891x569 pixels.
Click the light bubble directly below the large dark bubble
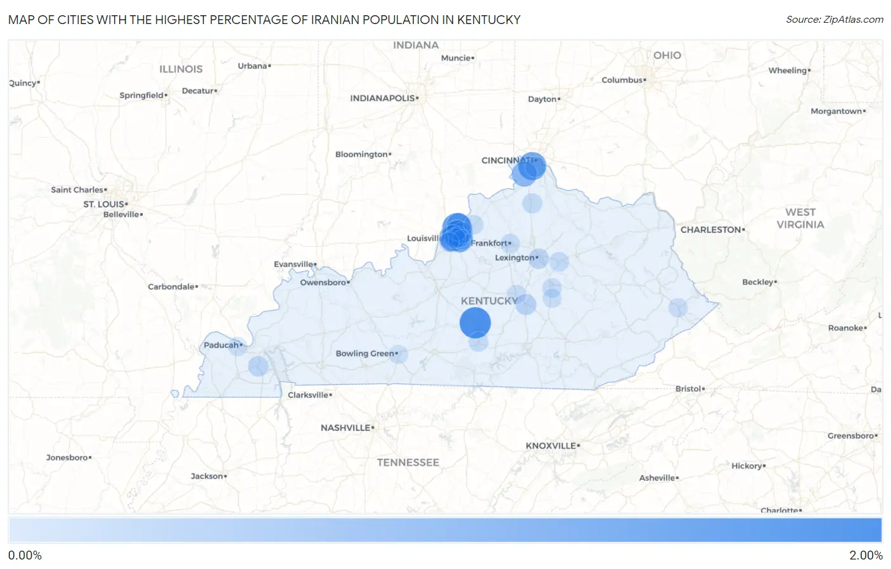pyautogui.click(x=478, y=342)
